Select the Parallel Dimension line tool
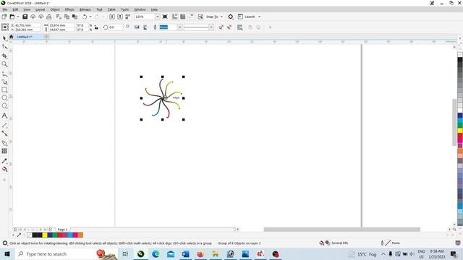463x260 pixels. point(4,125)
